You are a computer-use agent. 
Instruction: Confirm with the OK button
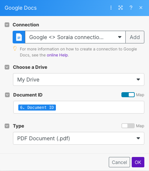tap(138, 162)
